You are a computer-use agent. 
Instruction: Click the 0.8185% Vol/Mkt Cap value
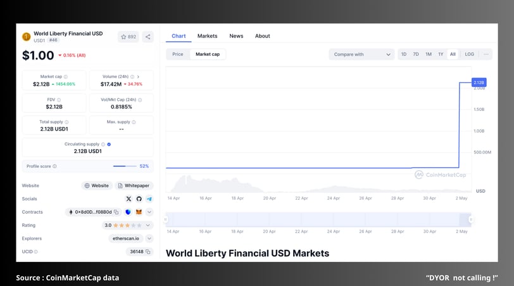coord(122,107)
